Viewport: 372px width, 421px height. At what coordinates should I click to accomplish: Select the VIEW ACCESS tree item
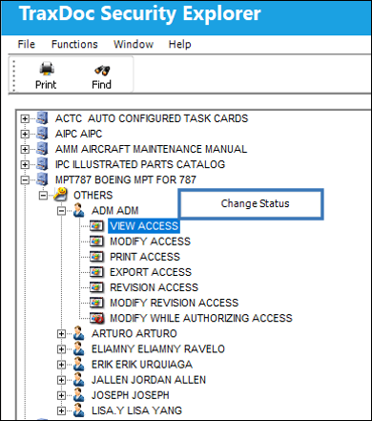pos(144,226)
